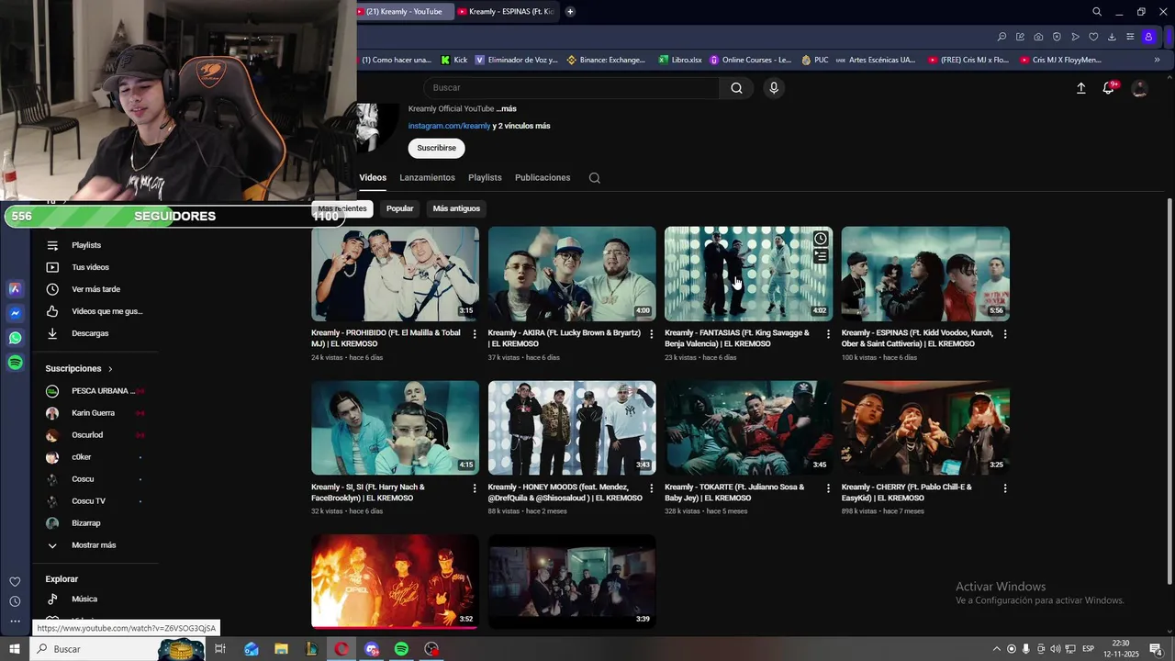Switch to the Lanzamientos tab

tap(427, 178)
